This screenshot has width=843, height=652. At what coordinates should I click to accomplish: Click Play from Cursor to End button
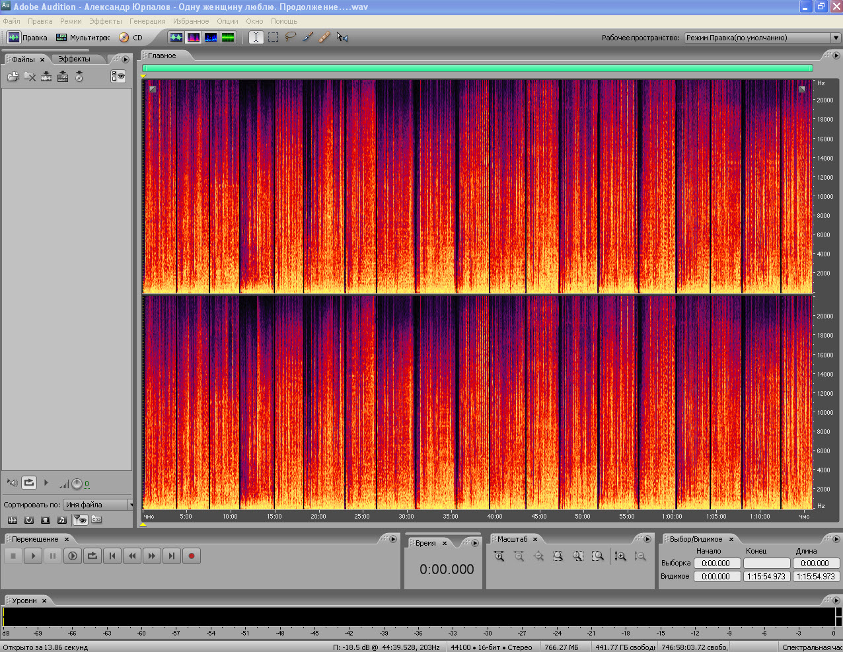click(x=73, y=556)
